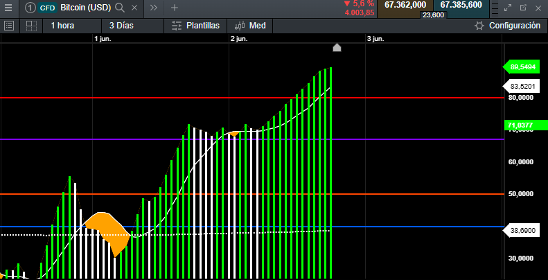The height and width of the screenshot is (280, 548).
Task: Click the 80,0000 axis label
Action: [x=520, y=98]
